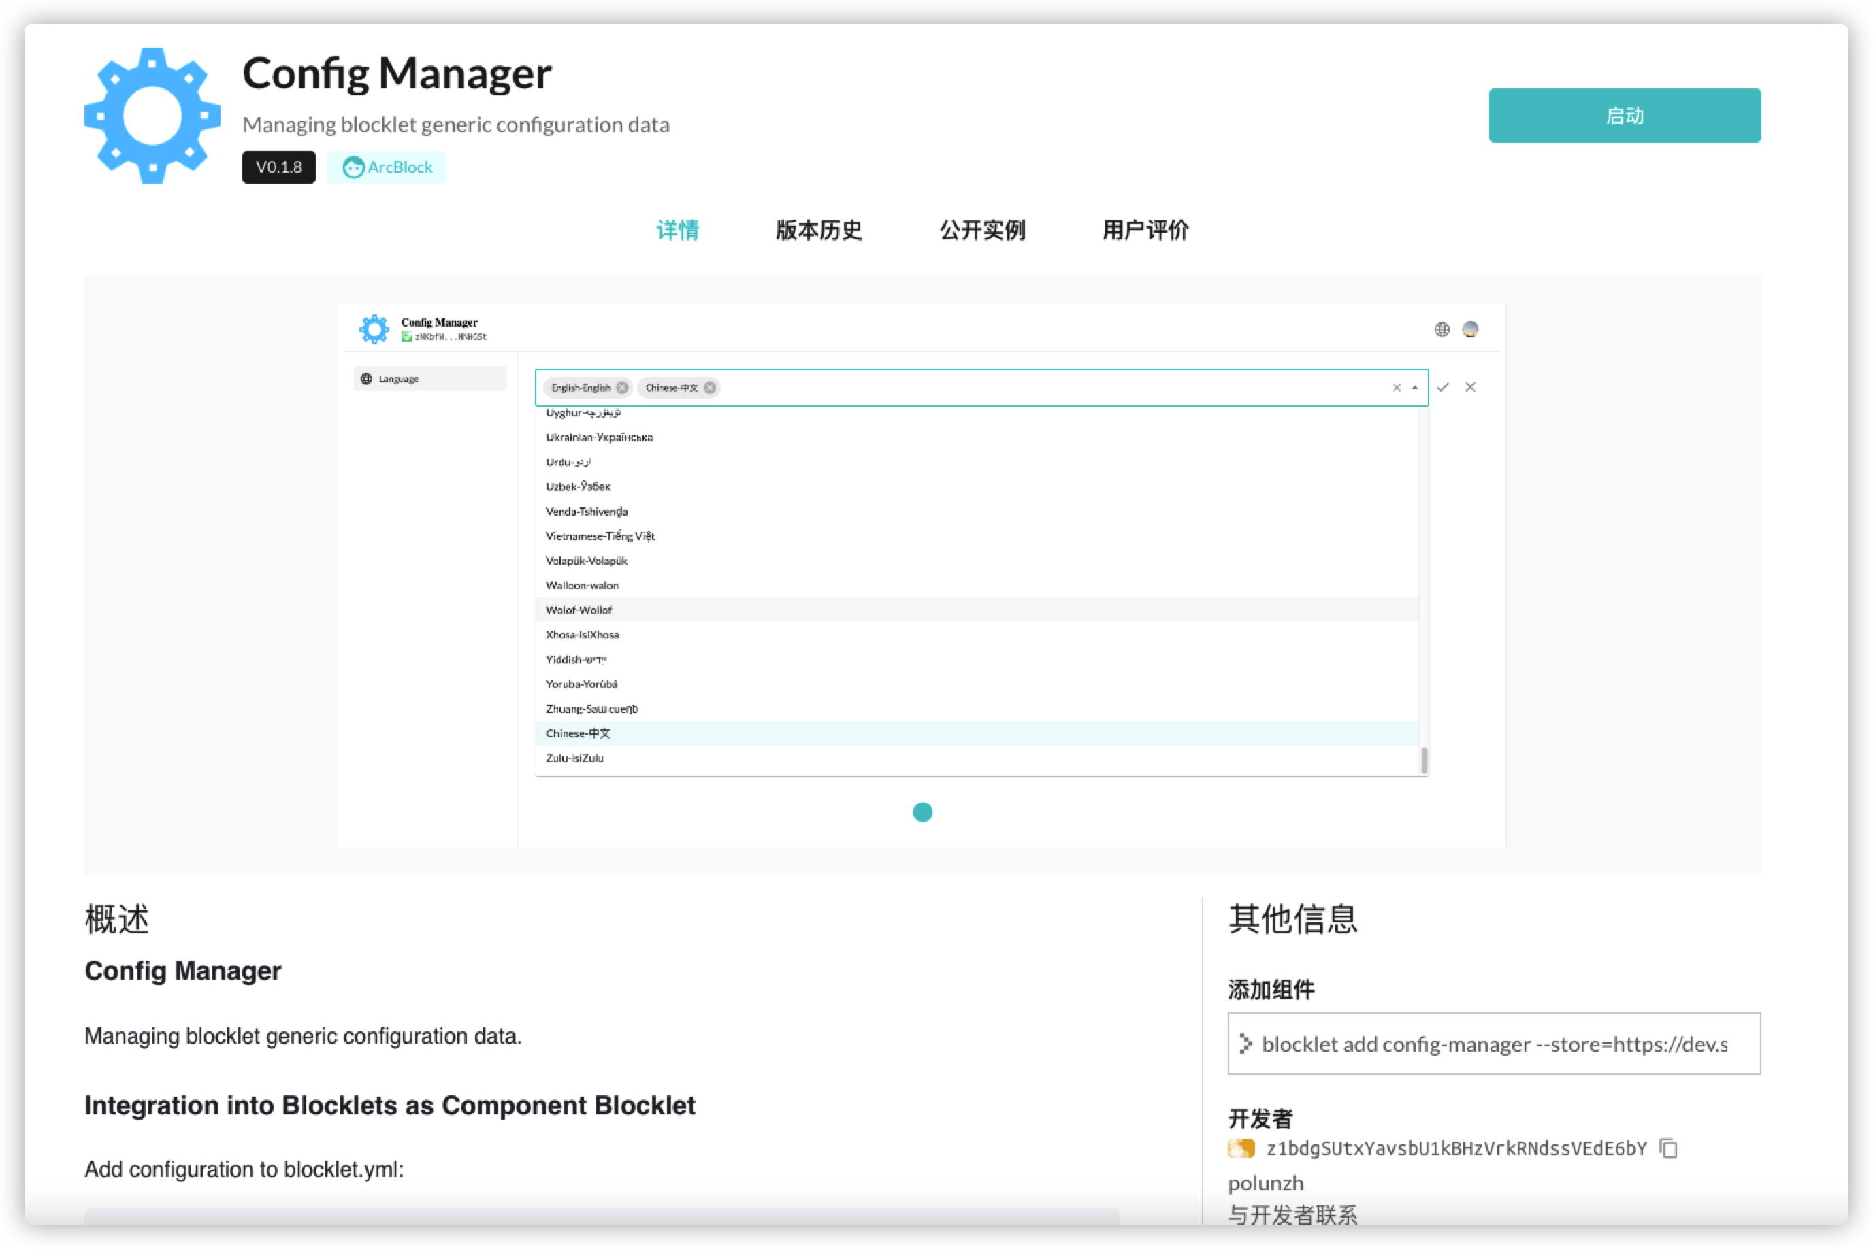Select Ukrainian-Українська from the list
Screen dimensions: 1873x1249
point(977,437)
